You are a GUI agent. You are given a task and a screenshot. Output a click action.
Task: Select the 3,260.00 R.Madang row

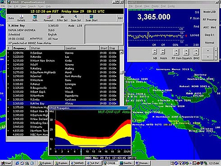point(63,69)
